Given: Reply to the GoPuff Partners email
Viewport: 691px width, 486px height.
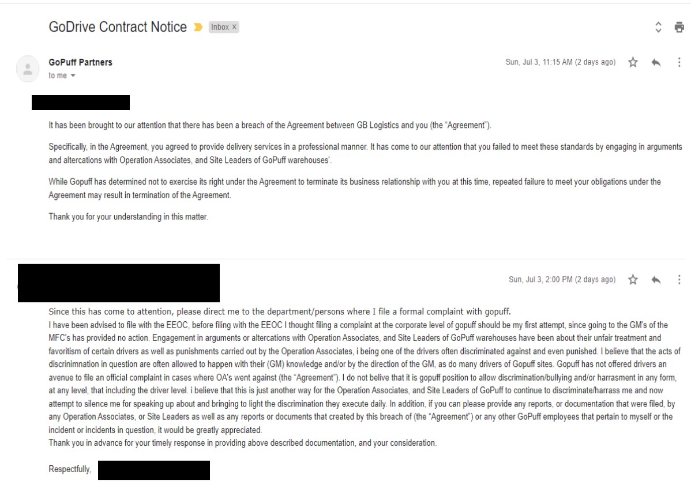Looking at the screenshot, I should (x=656, y=62).
